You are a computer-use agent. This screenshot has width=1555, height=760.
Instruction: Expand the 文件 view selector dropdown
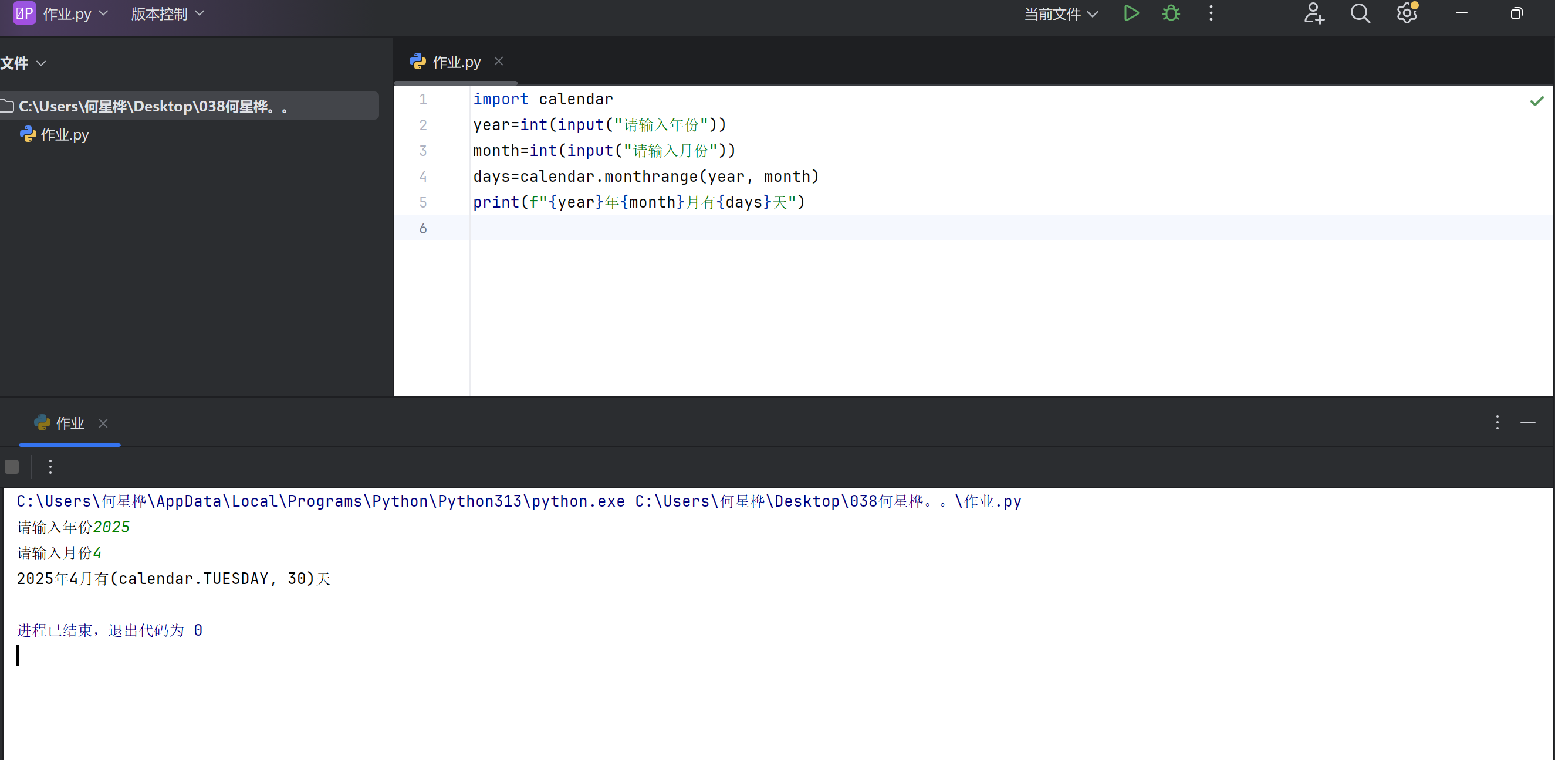[x=23, y=63]
